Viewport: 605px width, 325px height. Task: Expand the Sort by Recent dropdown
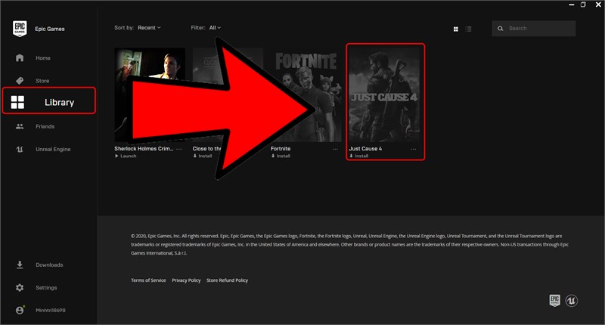(149, 28)
